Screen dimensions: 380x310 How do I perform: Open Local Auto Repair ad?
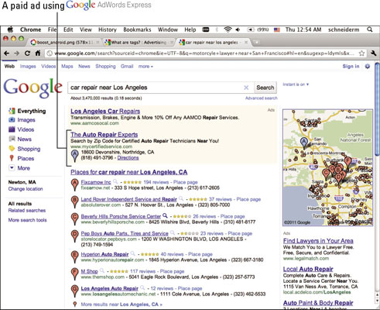click(x=308, y=269)
